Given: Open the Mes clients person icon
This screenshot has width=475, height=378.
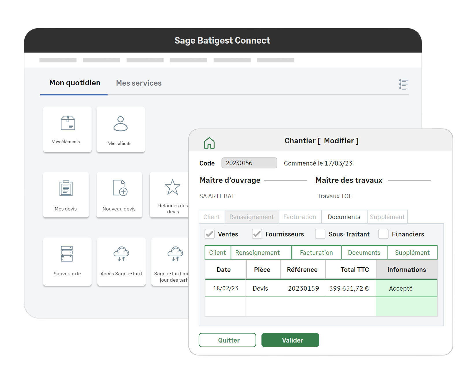Looking at the screenshot, I should point(120,124).
